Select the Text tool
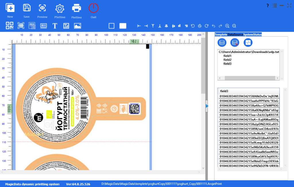Viewport: 294px width, 187px height. (55, 26)
